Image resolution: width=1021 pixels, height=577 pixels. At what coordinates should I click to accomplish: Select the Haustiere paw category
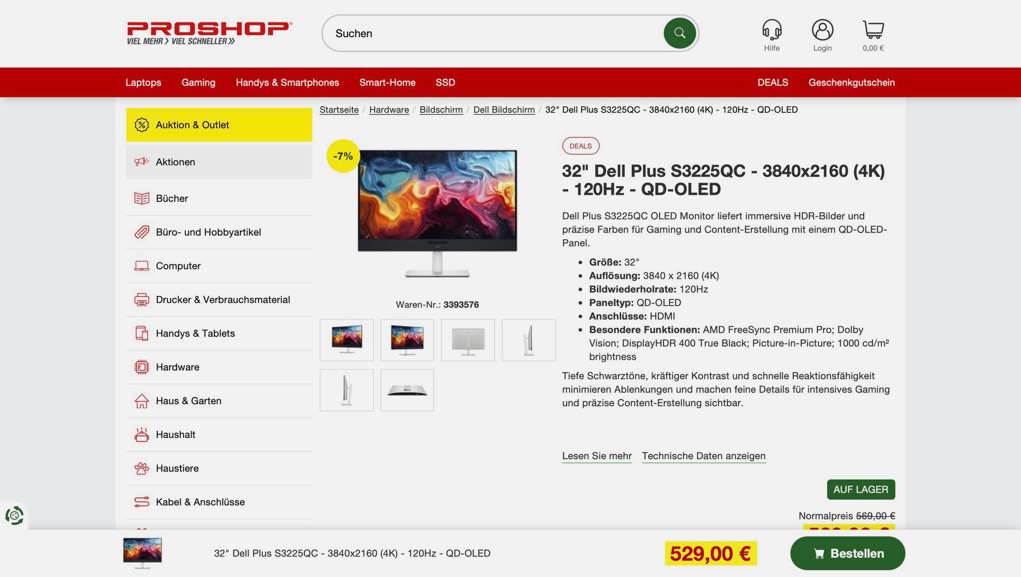pyautogui.click(x=219, y=468)
